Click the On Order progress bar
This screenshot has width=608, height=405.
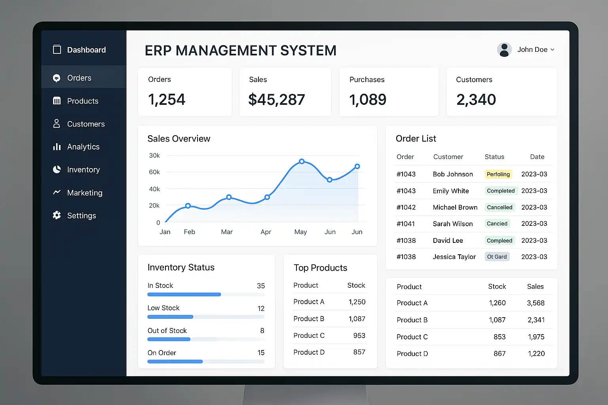click(x=206, y=361)
